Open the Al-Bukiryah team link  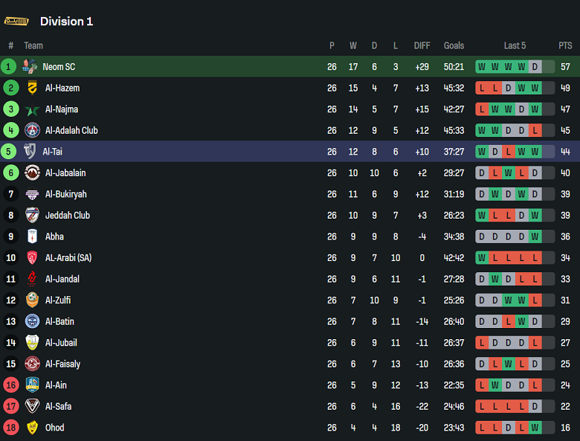click(65, 194)
